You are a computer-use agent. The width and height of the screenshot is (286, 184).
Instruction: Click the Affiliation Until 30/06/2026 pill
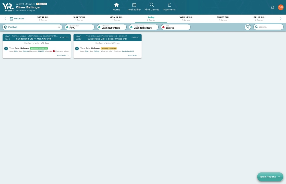coord(112,27)
